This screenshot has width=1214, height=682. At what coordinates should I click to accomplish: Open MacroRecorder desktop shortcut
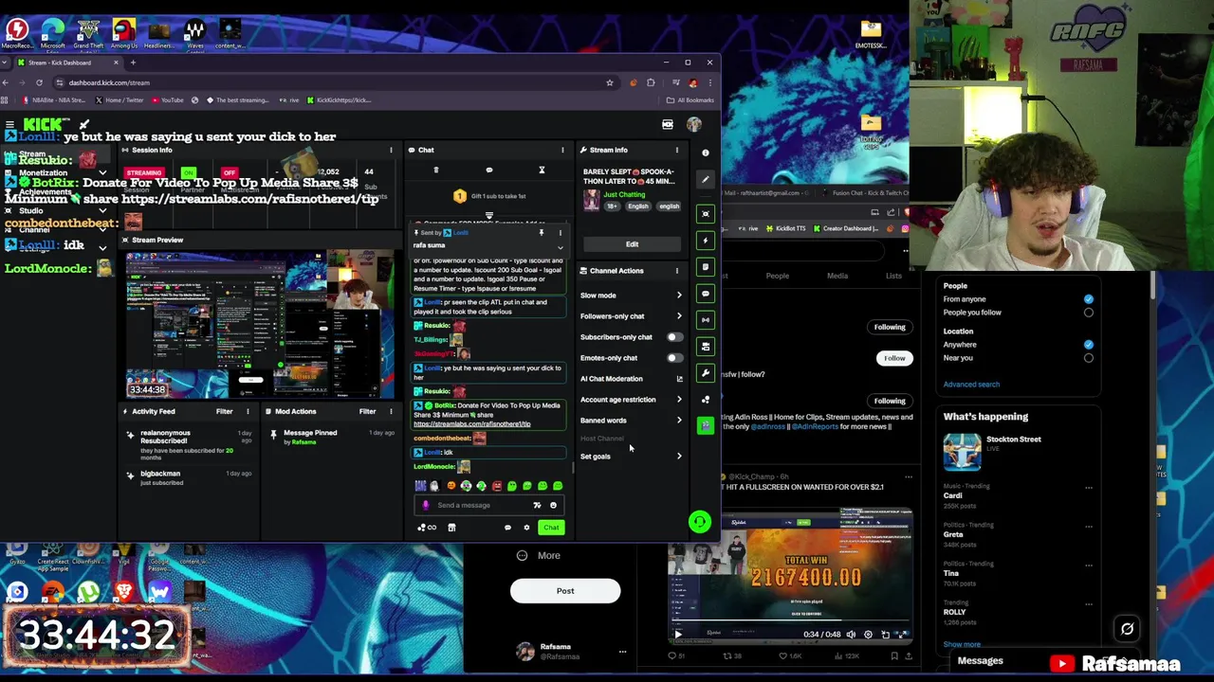pyautogui.click(x=17, y=33)
